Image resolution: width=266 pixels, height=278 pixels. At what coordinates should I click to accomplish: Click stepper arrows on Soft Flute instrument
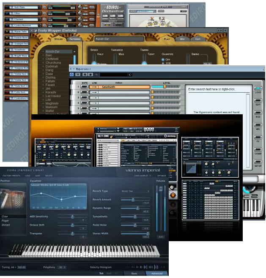[40, 7]
